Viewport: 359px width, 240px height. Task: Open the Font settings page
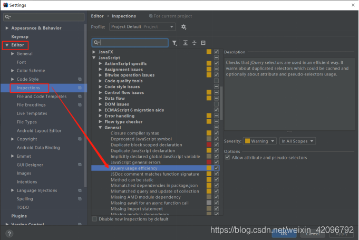click(x=21, y=62)
